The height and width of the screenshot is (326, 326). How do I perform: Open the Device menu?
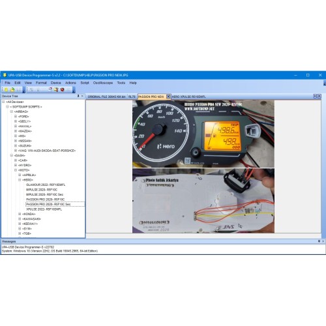tap(56, 83)
